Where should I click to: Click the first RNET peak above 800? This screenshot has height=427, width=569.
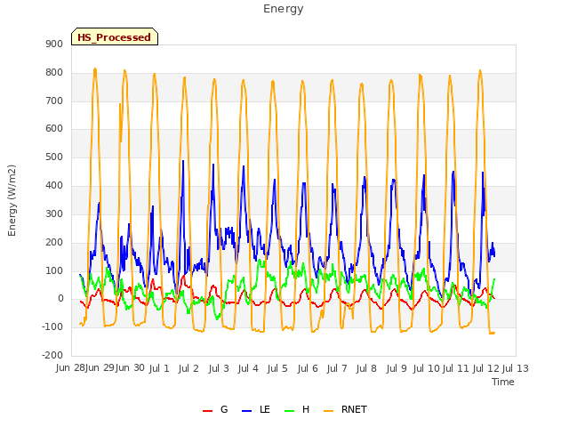click(95, 68)
